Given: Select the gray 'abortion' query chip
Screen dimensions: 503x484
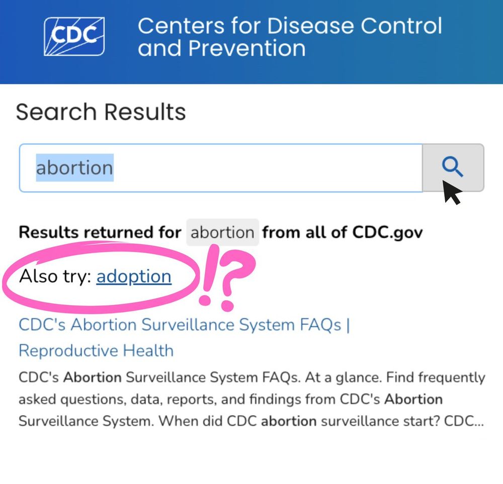Looking at the screenshot, I should (x=222, y=232).
